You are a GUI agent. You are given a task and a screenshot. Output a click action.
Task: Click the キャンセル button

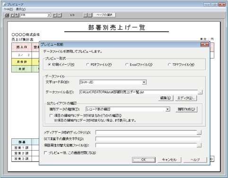point(169,160)
